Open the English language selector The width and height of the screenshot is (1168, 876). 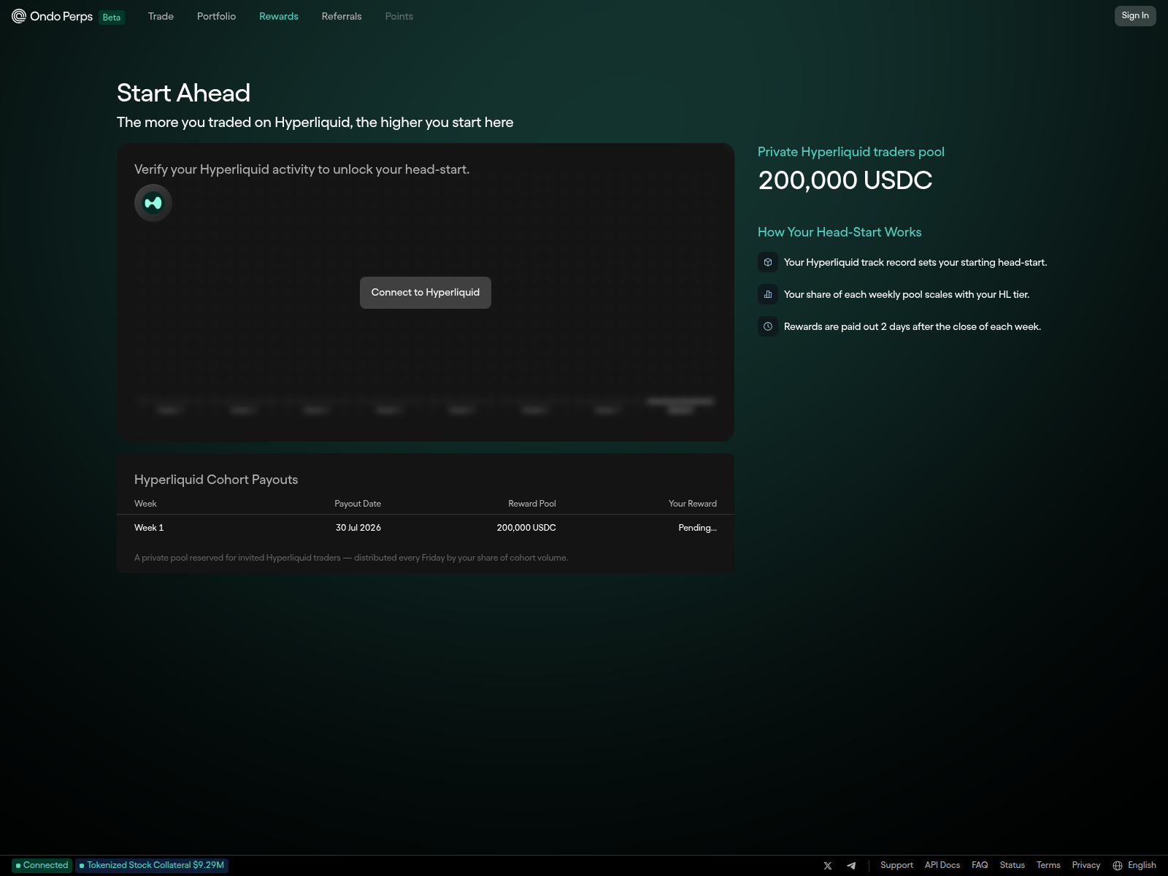(x=1142, y=865)
